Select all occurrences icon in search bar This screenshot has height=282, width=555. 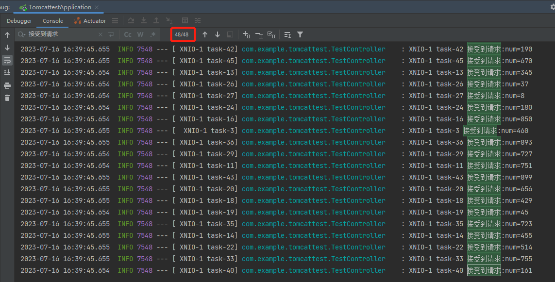[x=272, y=34]
